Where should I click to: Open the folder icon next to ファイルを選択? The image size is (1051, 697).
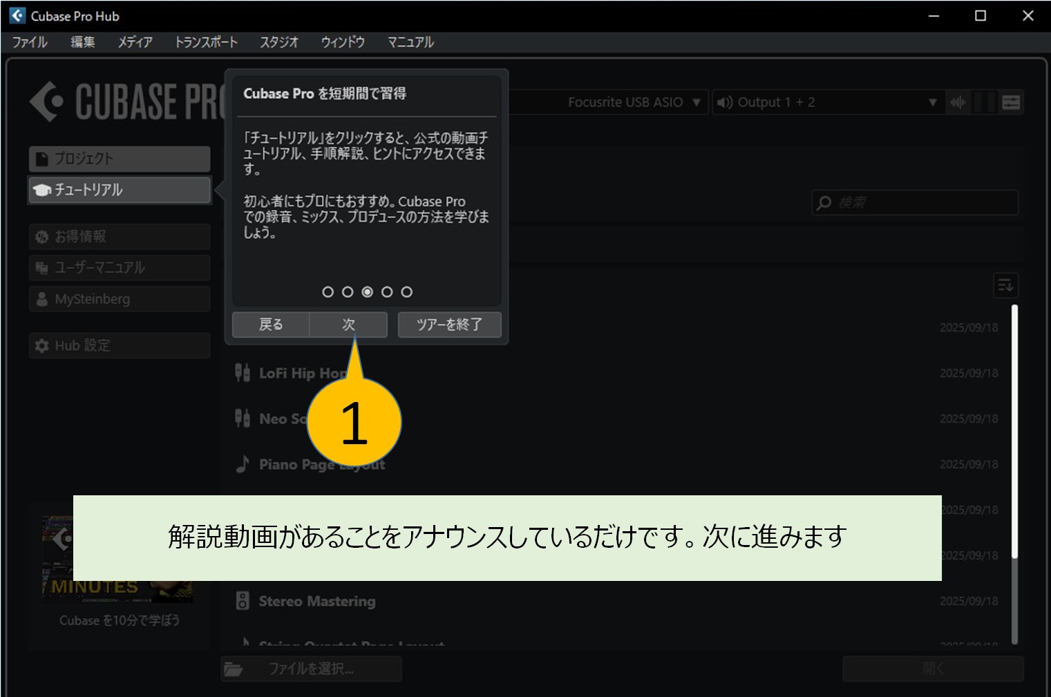(x=235, y=668)
